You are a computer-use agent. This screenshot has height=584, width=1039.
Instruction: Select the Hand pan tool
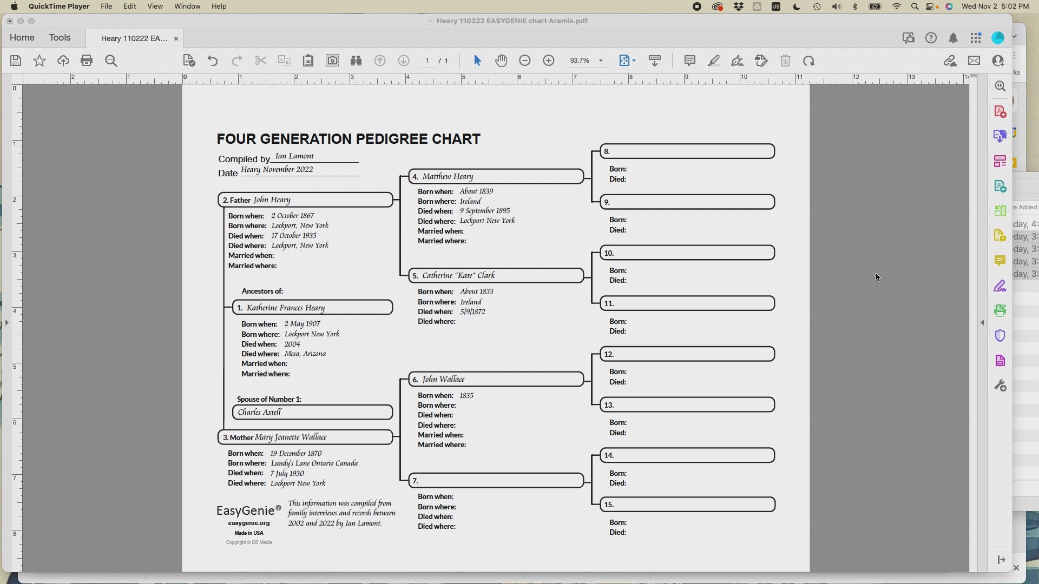501,61
